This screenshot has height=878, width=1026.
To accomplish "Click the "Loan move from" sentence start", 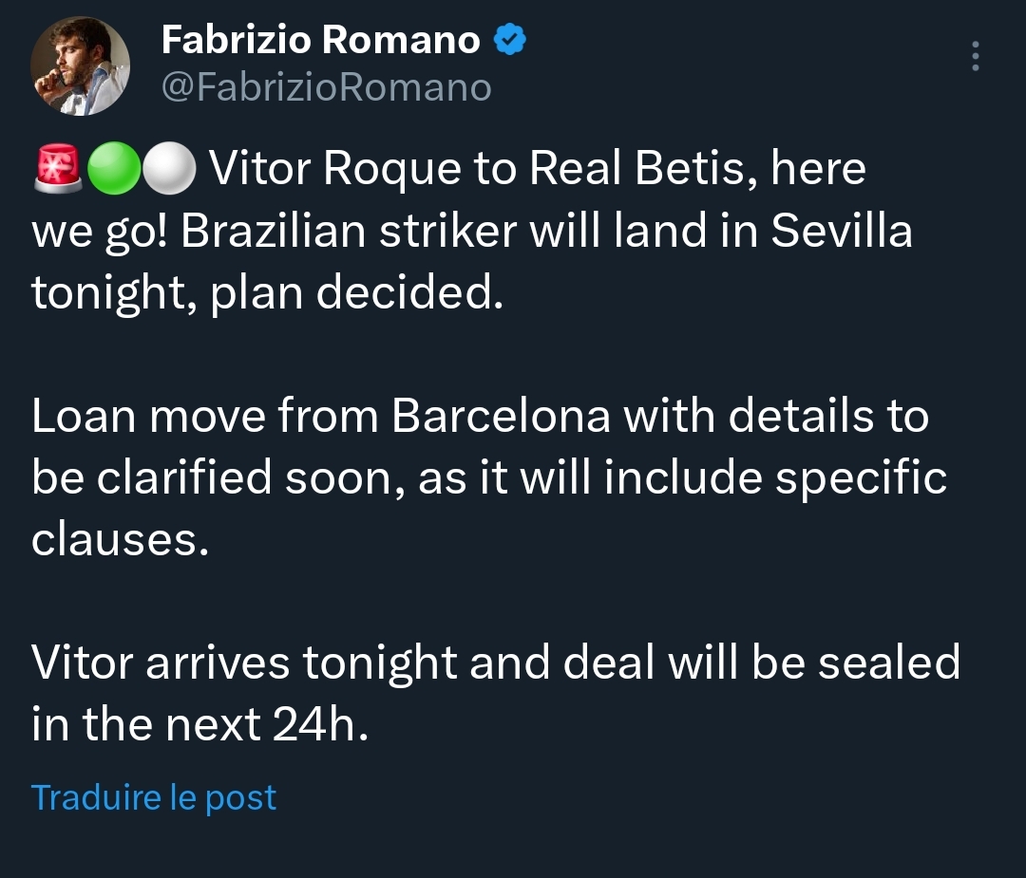I will 205,415.
